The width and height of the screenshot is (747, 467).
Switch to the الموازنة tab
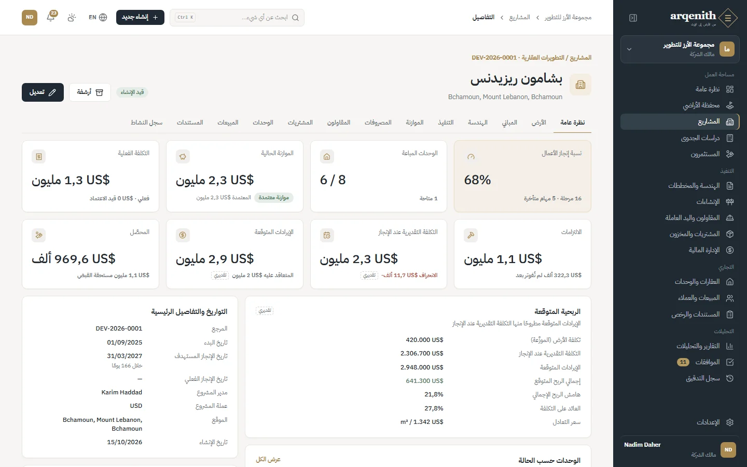click(x=414, y=122)
